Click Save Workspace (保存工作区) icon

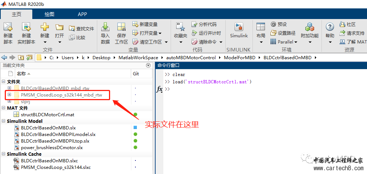(121, 27)
